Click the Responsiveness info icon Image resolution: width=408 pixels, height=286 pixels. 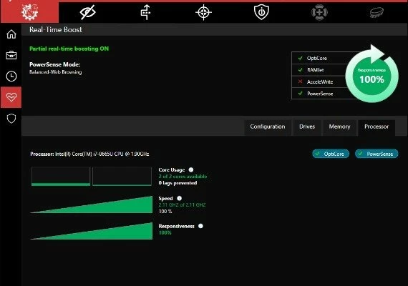[200, 226]
